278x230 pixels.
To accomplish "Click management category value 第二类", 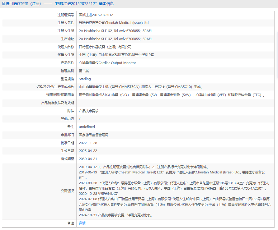I will (84, 71).
